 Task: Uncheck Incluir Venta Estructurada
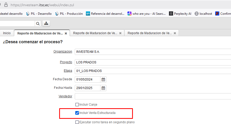pyautogui.click(x=77, y=113)
